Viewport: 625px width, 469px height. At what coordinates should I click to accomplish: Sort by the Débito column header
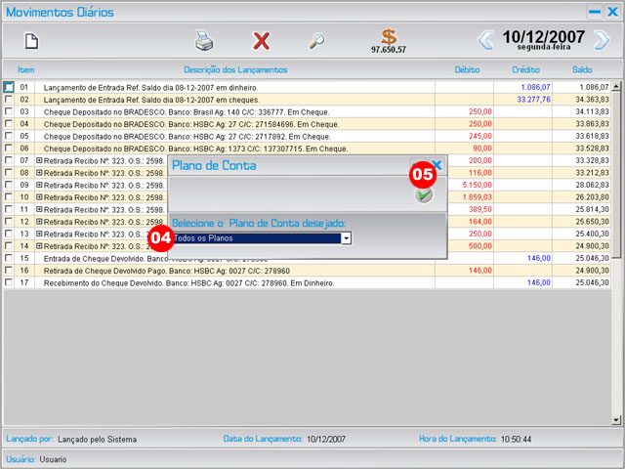467,70
